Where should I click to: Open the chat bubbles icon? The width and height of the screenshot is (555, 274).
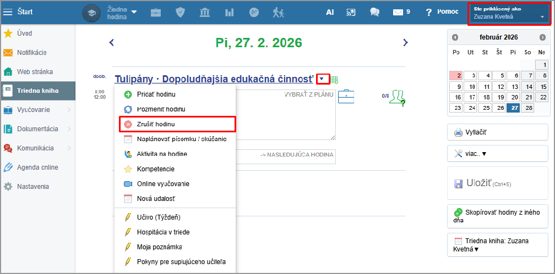(374, 13)
